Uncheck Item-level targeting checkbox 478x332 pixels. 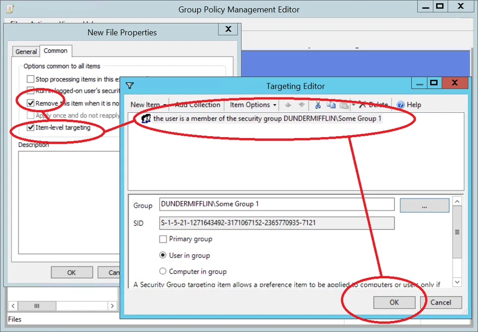(30, 128)
